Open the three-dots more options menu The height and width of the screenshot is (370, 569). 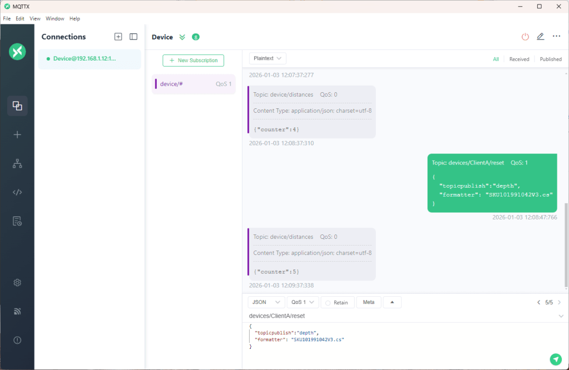pos(556,37)
